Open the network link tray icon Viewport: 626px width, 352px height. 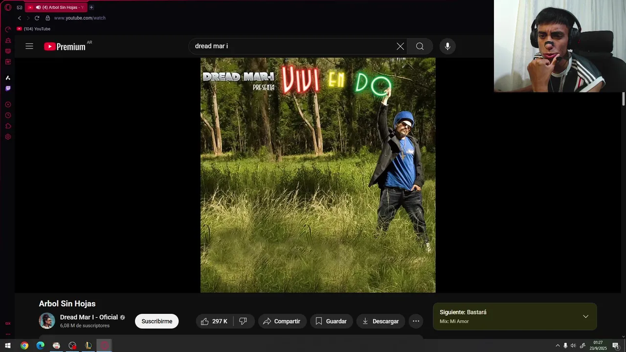click(582, 346)
